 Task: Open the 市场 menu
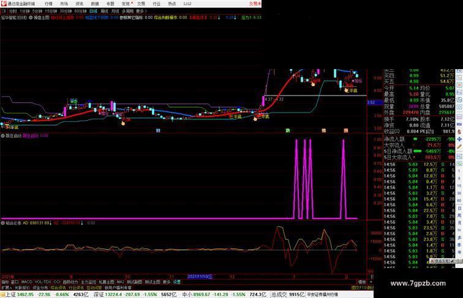click(x=64, y=4)
